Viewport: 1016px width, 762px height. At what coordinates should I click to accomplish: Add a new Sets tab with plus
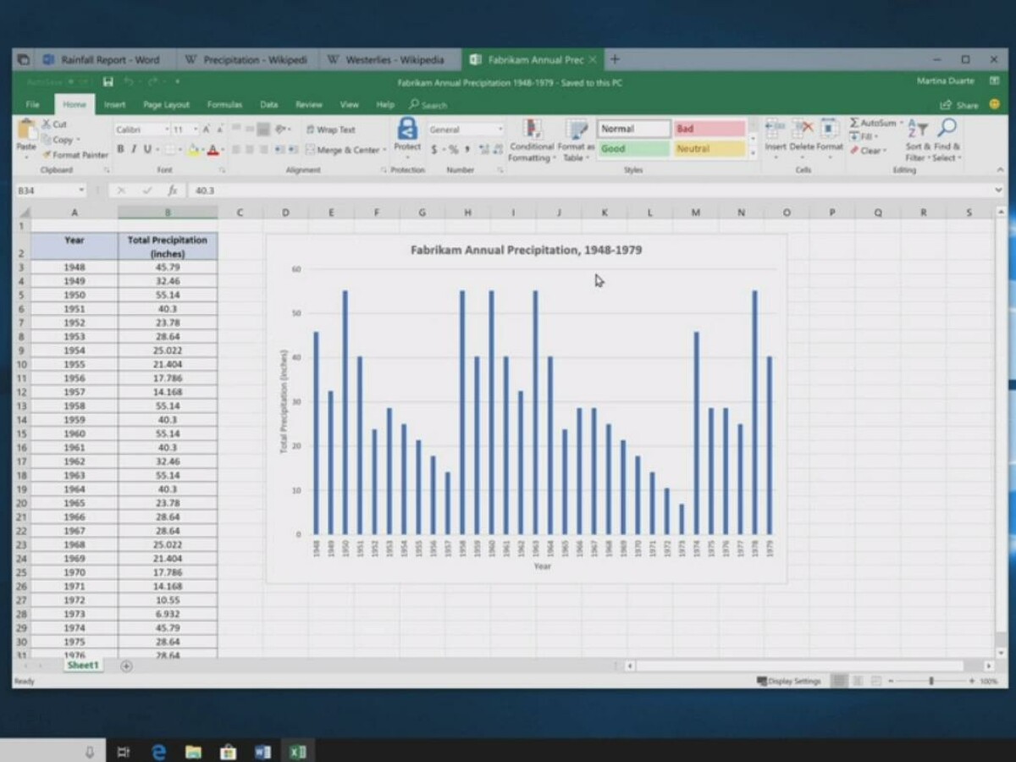coord(616,59)
